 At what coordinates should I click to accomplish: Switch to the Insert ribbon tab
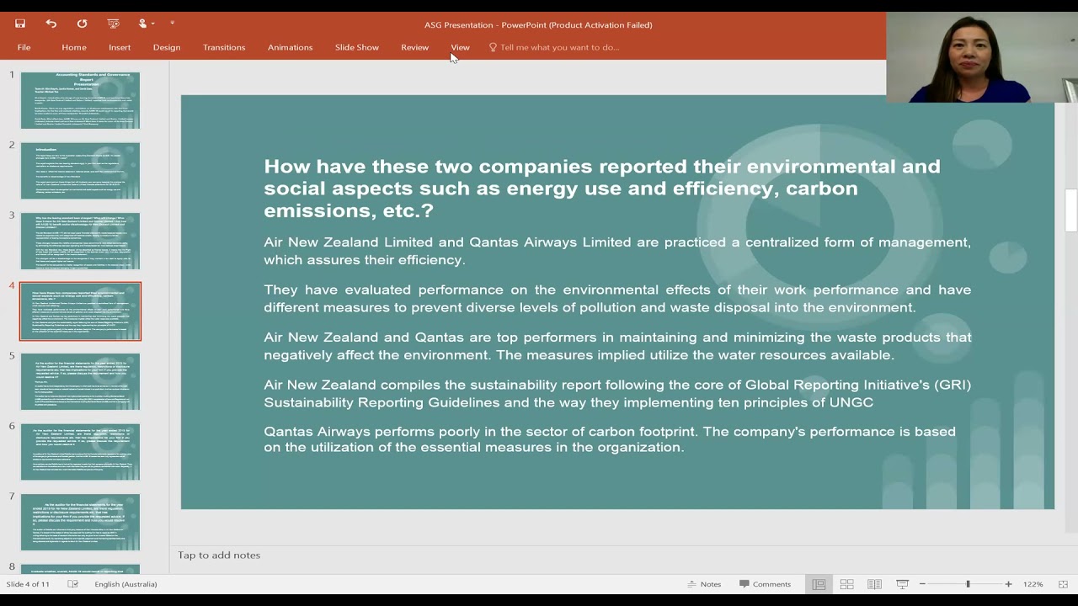click(x=120, y=47)
